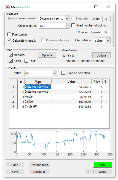
Task: Click the Number of points field
Action: tap(106, 32)
